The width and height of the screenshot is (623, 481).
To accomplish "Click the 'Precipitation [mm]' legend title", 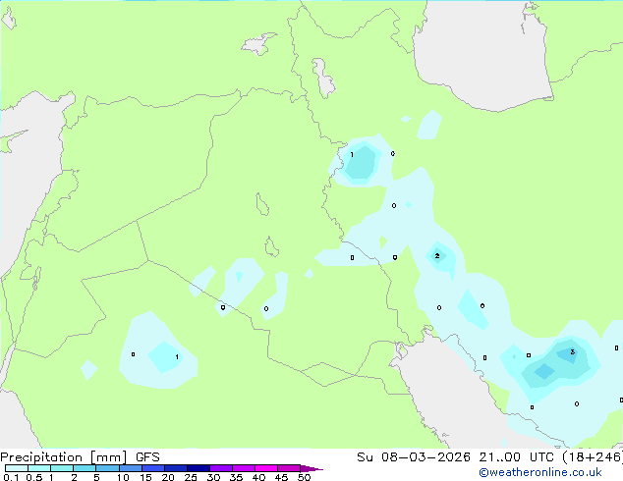I will point(64,457).
